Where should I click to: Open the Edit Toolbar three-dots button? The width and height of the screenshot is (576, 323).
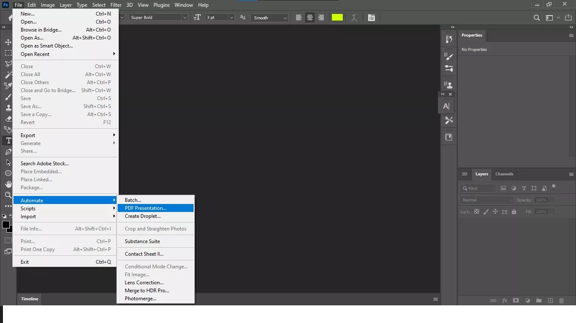tap(8, 206)
